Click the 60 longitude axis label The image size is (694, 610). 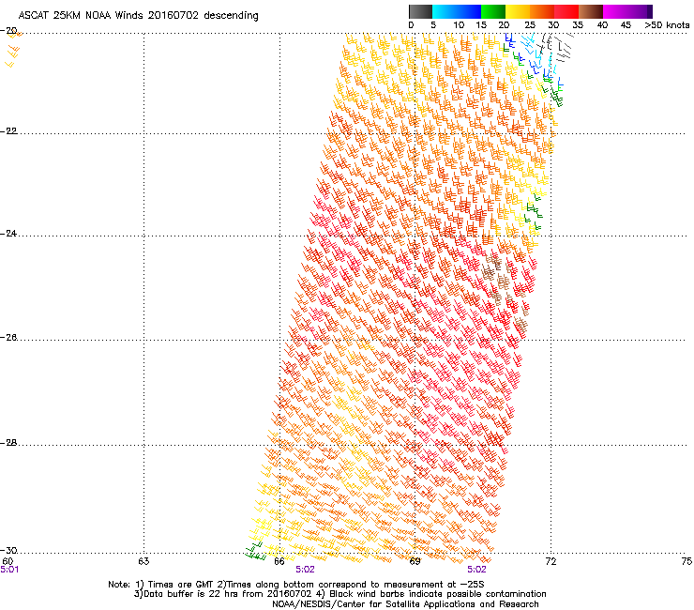[8, 561]
